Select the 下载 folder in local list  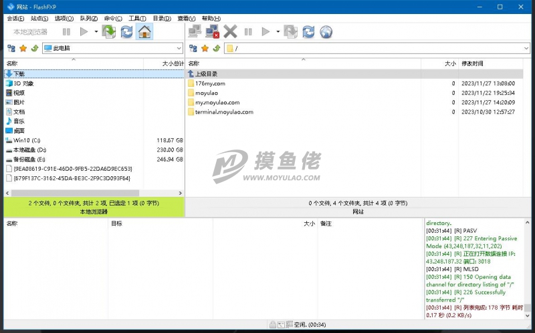click(94, 74)
